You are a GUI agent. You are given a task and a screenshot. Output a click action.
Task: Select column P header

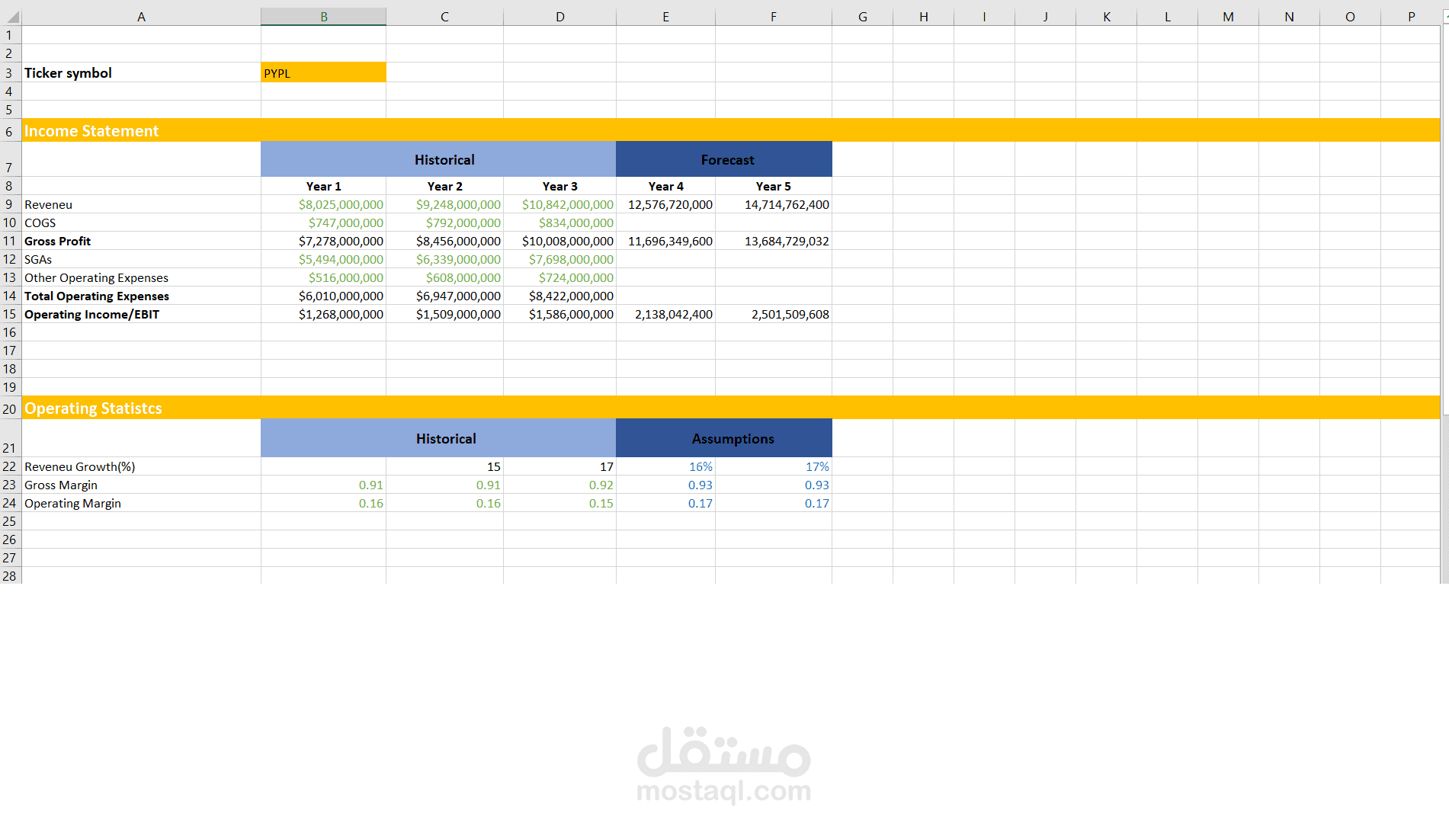[x=1411, y=16]
